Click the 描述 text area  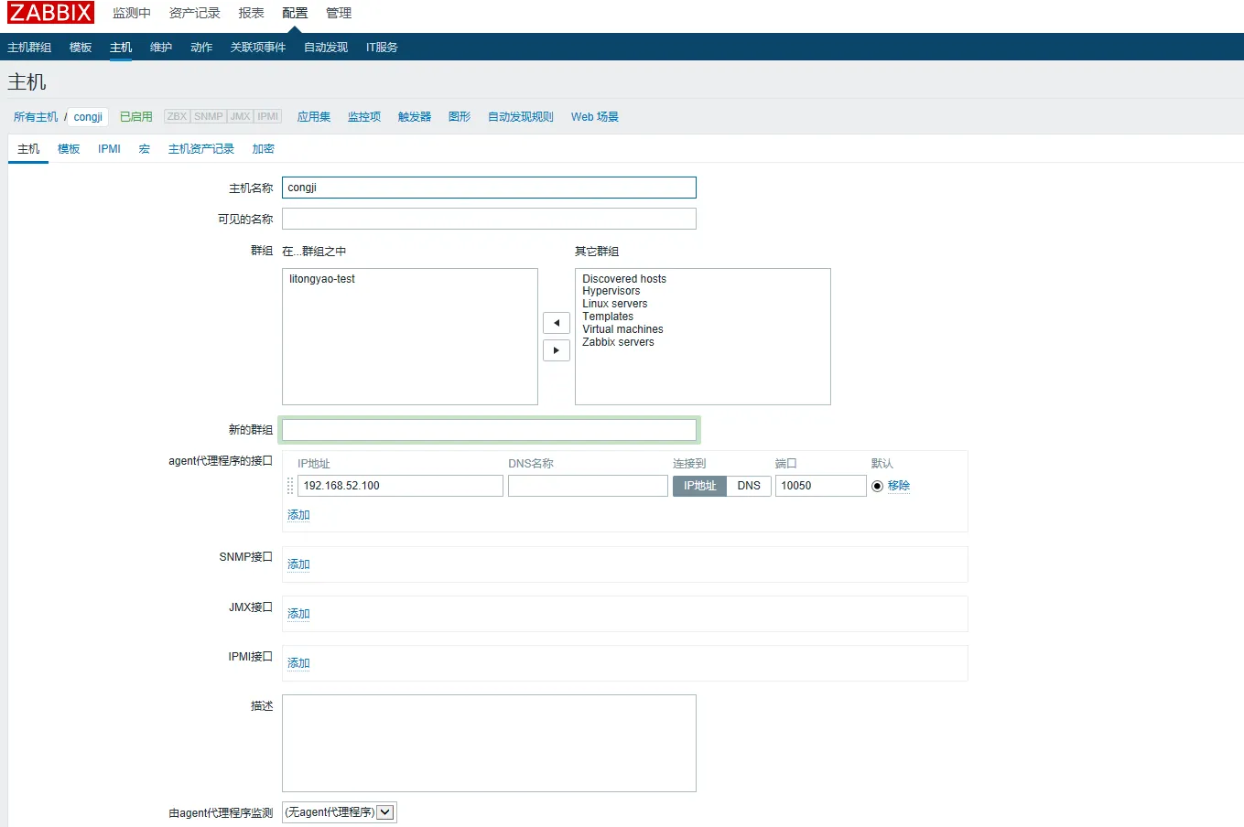tap(489, 743)
